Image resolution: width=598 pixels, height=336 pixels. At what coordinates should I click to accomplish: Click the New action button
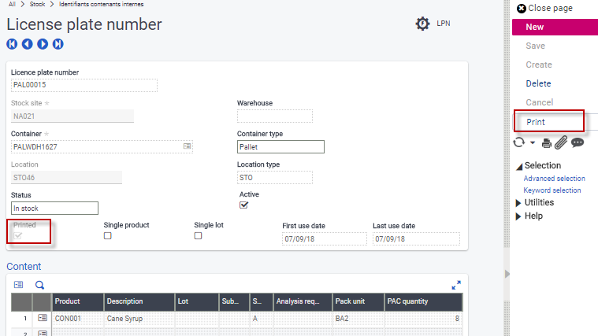pos(535,27)
